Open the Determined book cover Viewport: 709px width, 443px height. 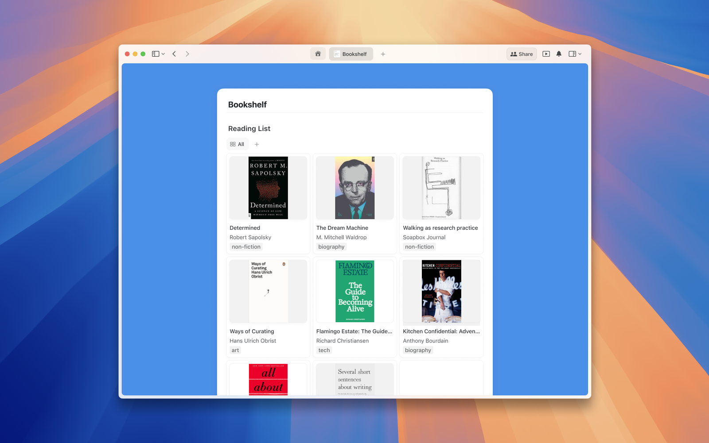pyautogui.click(x=268, y=188)
